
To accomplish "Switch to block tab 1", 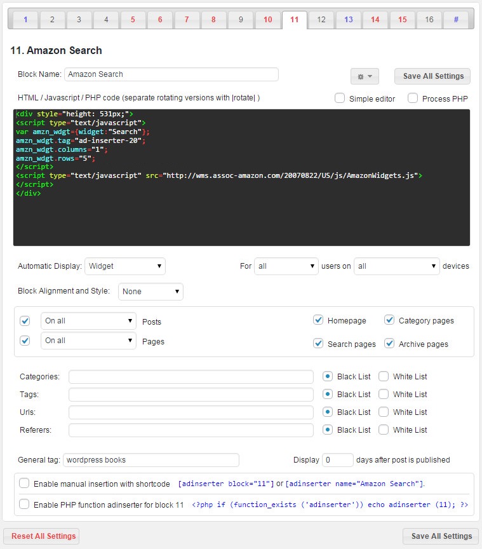I will pos(25,20).
